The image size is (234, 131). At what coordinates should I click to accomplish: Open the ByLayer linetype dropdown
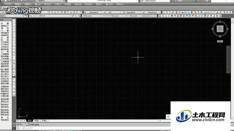coord(113,16)
